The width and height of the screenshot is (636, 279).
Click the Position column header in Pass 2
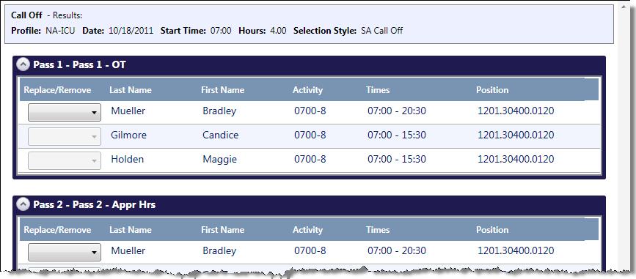coord(492,230)
